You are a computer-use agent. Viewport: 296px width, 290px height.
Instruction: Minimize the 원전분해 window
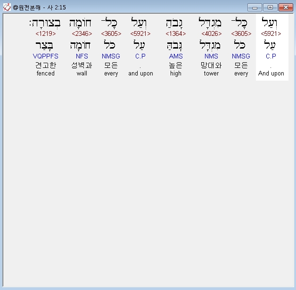[255, 8]
